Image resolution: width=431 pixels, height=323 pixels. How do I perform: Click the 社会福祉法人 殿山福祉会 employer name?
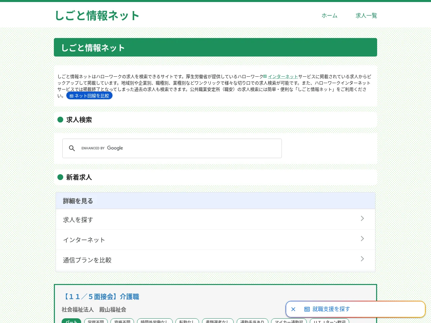coord(94,310)
